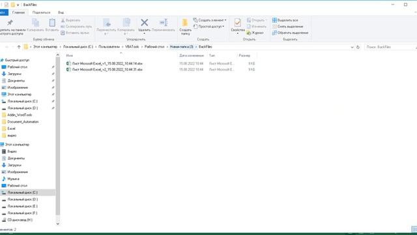Open Изображения under Quick access
417x235 pixels.
pos(18,87)
